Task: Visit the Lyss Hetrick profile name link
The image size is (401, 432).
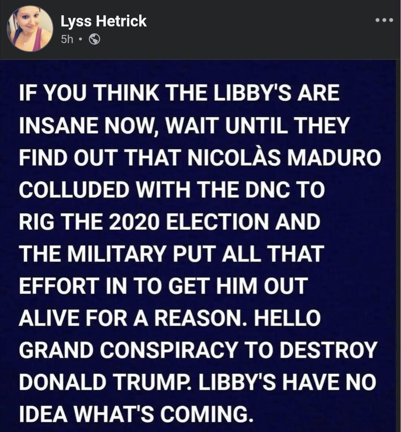Action: (103, 21)
